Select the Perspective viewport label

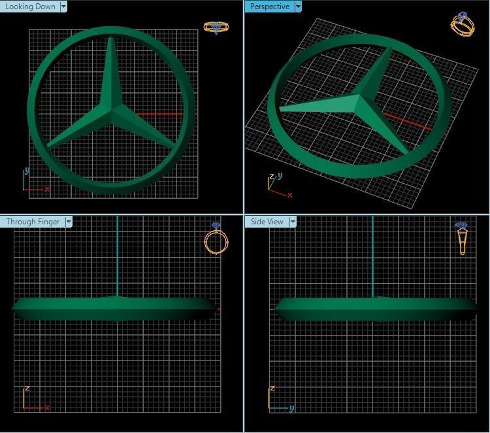point(269,7)
